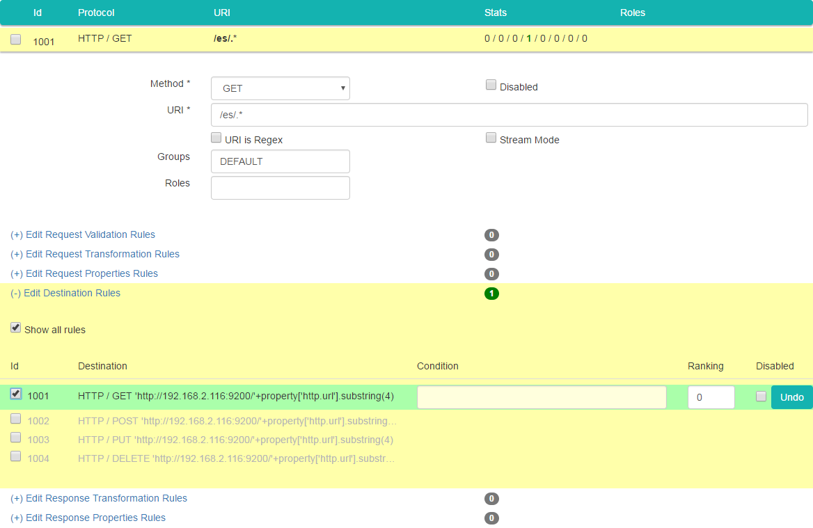Click the empty Roles input field

pos(280,188)
